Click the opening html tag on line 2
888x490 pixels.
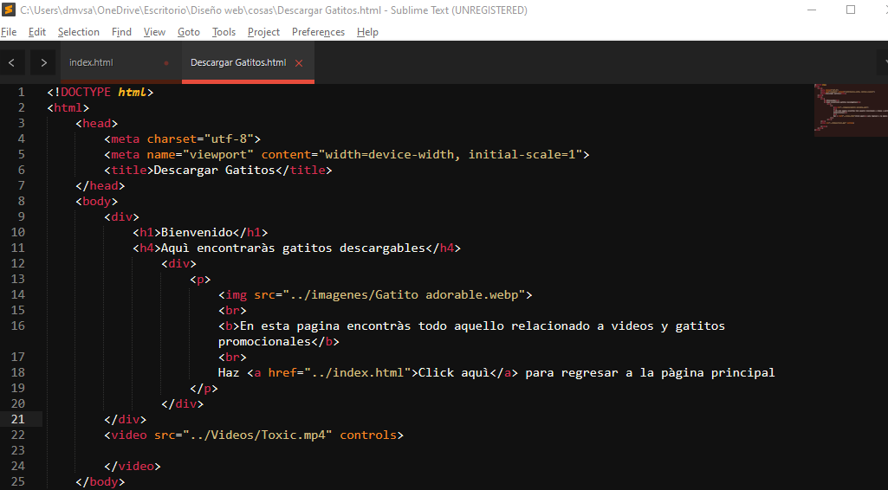(68, 107)
